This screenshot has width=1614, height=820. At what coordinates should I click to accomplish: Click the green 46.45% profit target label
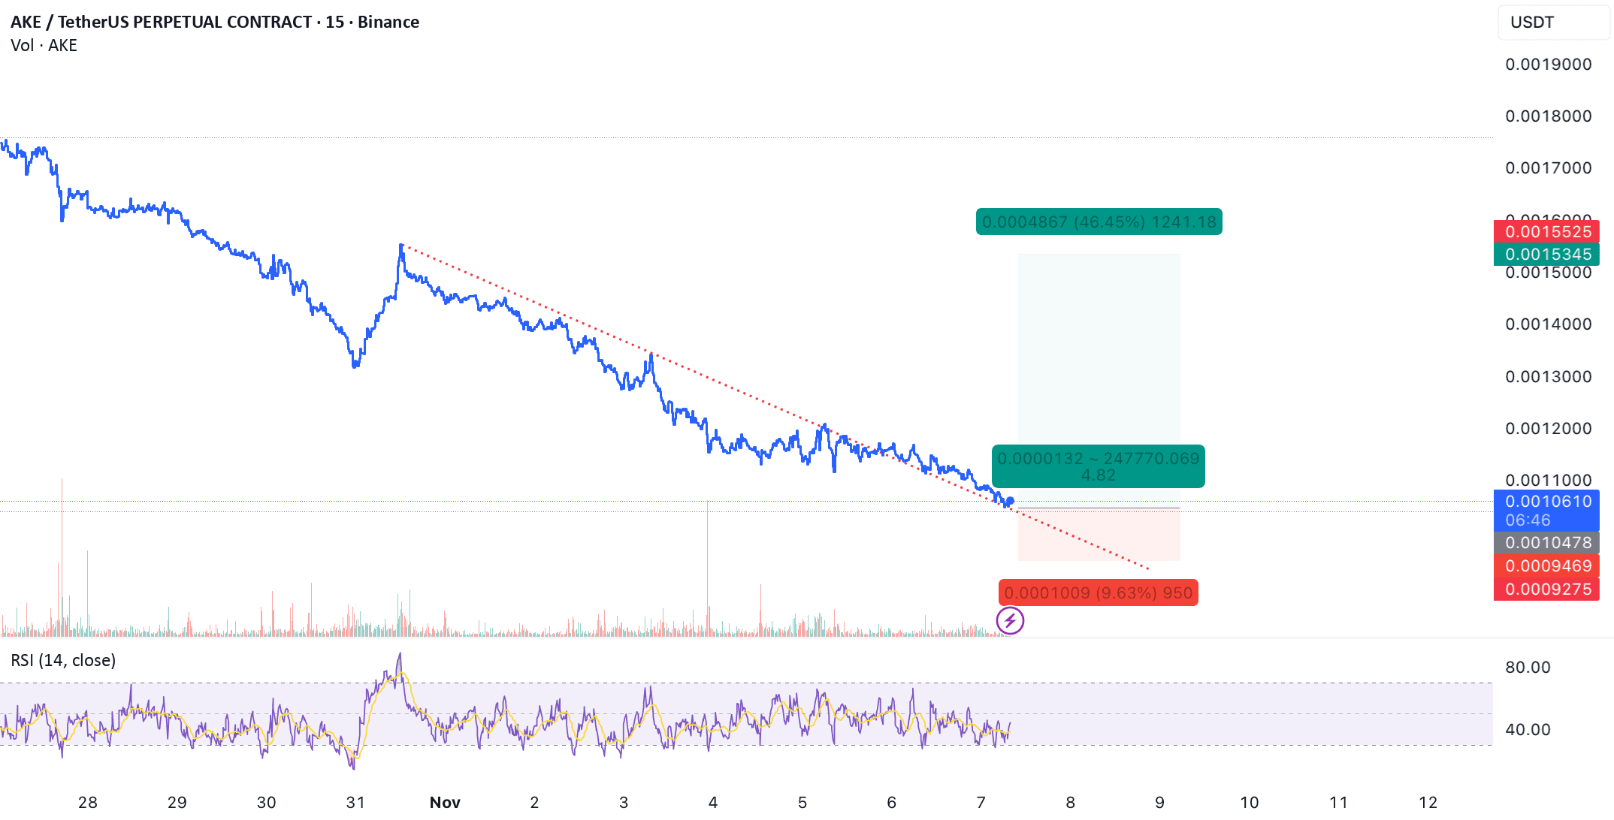[1099, 222]
